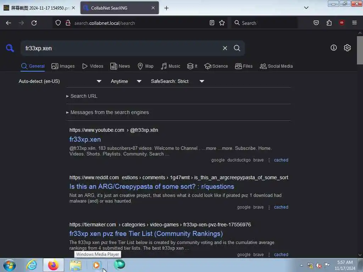
Task: Open more options dots on tiermaker result
Action: (269, 255)
